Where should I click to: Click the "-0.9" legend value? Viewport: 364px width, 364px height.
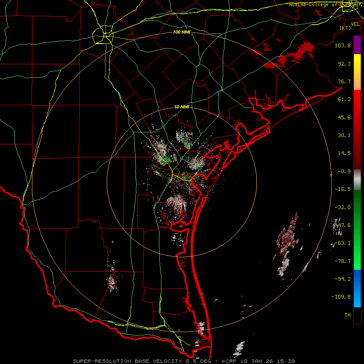(x=344, y=171)
